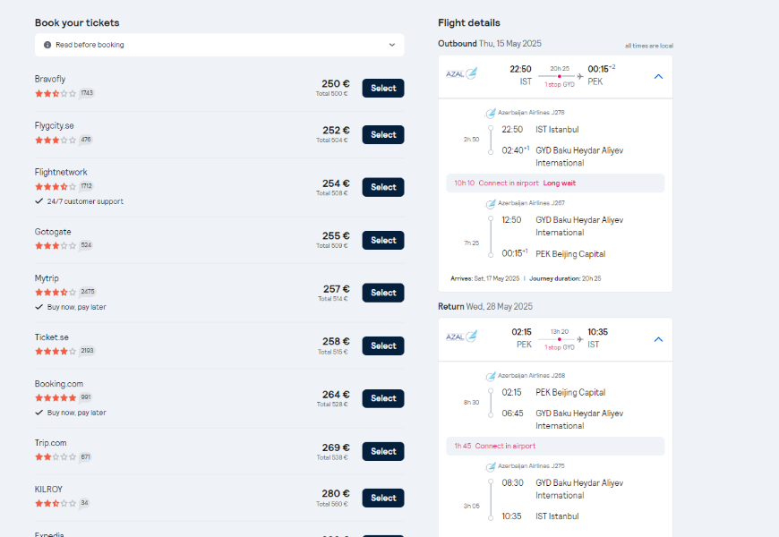Click the 1h 45 Connect in airport banner
779x537 pixels.
point(555,446)
